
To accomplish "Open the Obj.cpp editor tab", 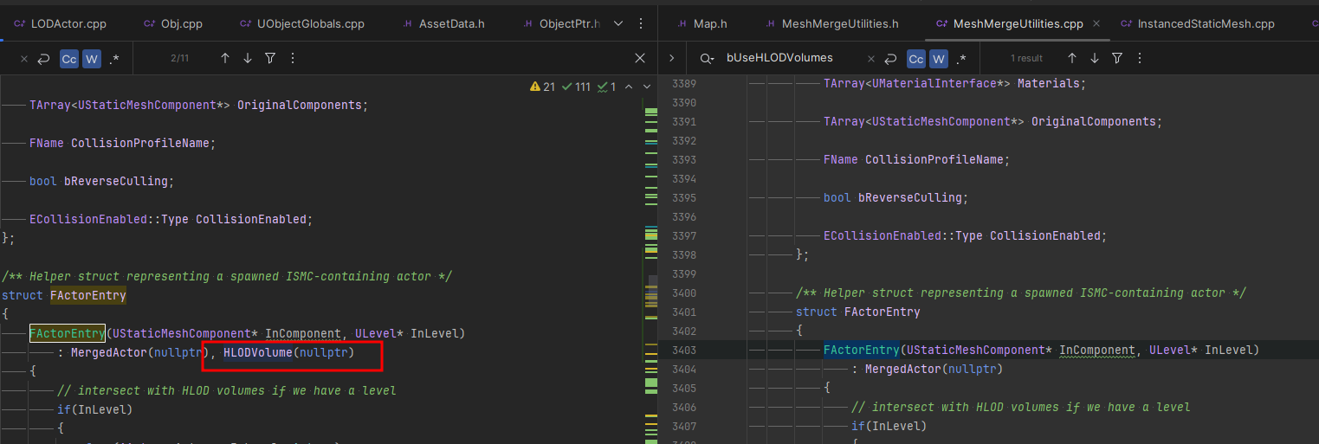I will tap(172, 23).
